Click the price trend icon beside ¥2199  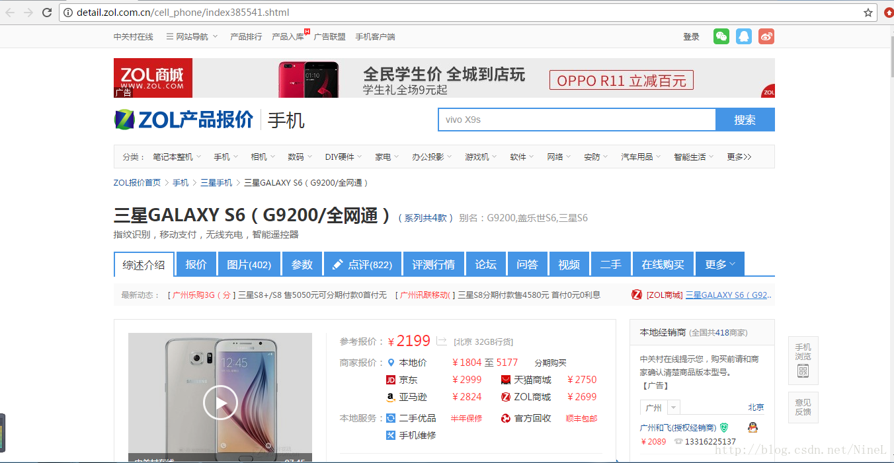coord(442,341)
